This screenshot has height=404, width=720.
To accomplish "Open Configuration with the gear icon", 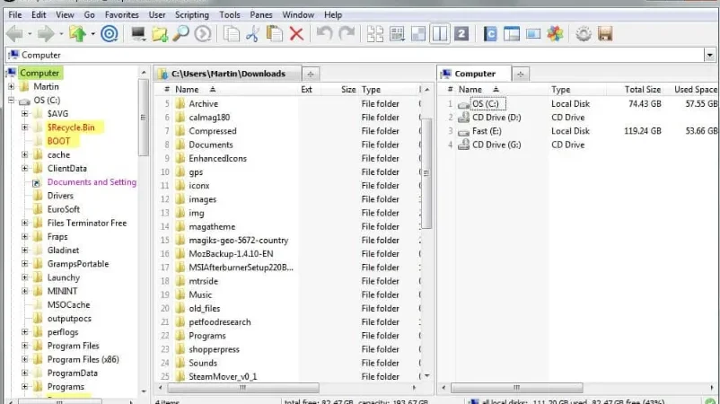I will point(584,34).
